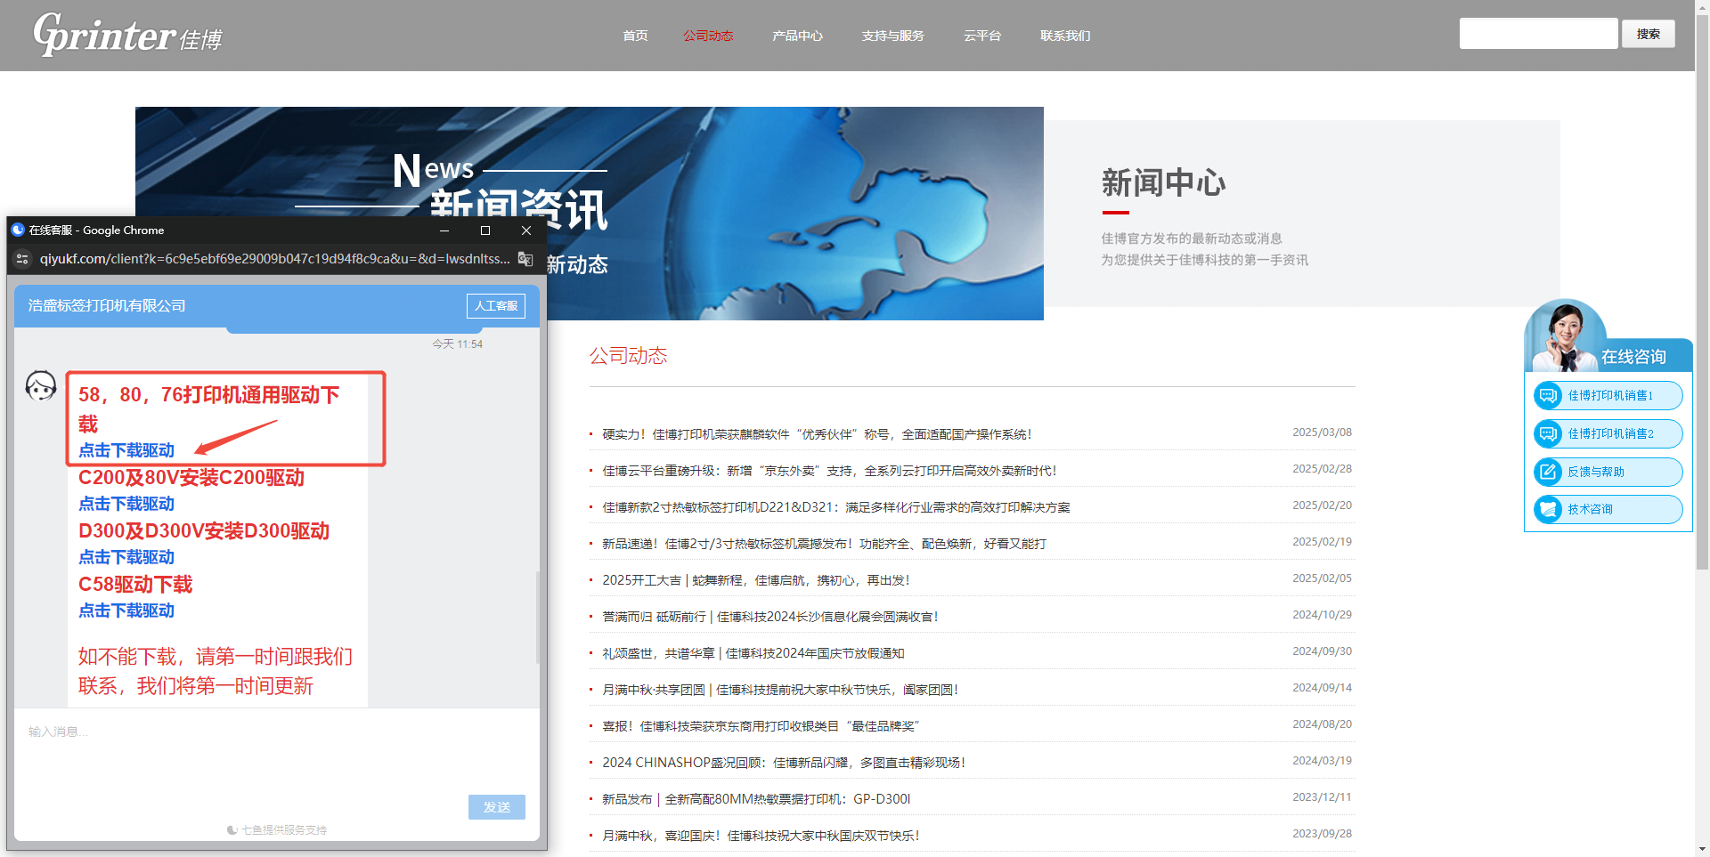
Task: Open the 支持与服务 menu item
Action: pyautogui.click(x=892, y=36)
